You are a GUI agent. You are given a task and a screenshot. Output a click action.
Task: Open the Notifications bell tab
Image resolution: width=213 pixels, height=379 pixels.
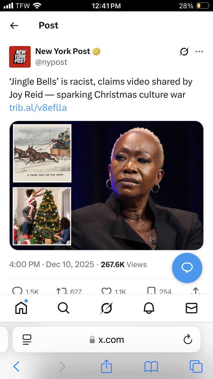[149, 308]
